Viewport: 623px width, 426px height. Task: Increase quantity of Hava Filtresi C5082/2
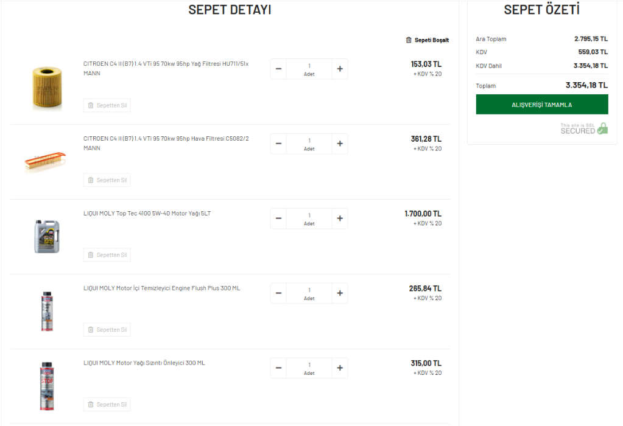point(340,144)
